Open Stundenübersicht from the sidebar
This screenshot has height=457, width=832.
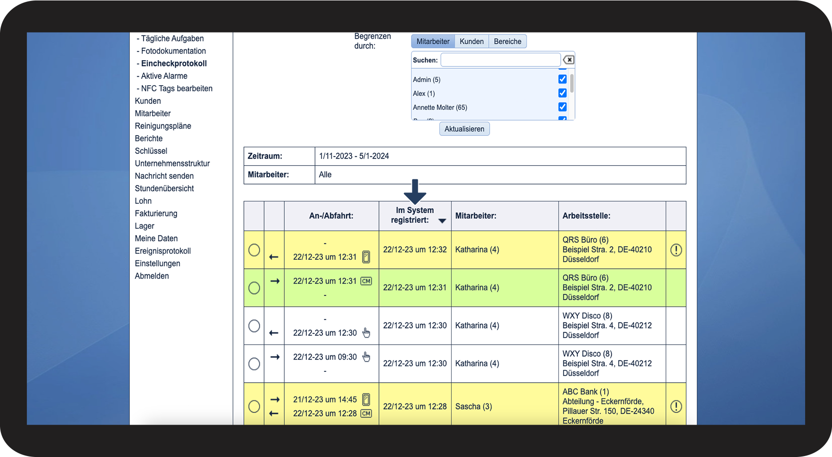click(164, 188)
